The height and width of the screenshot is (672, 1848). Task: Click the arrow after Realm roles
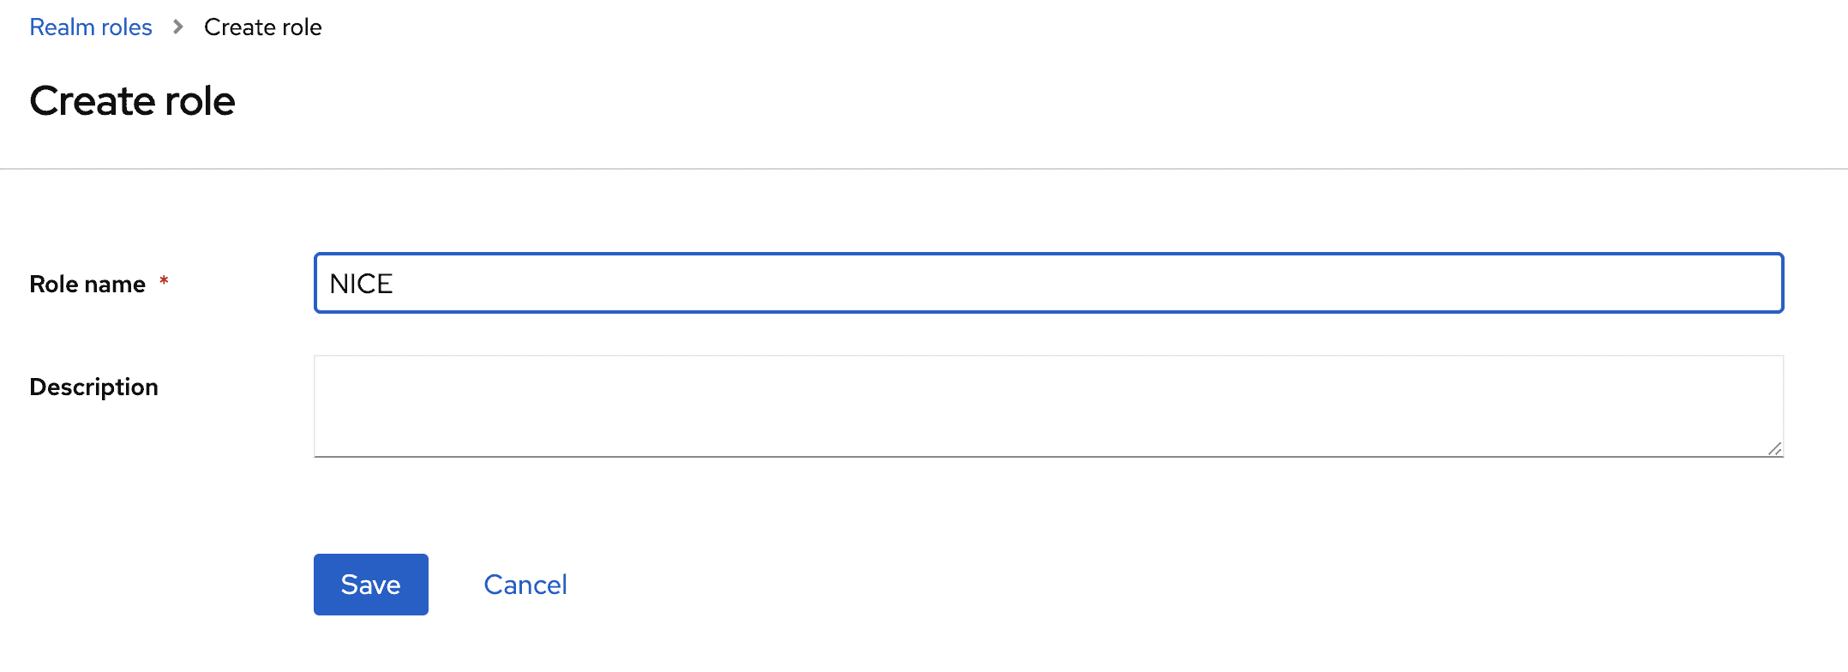click(x=178, y=27)
